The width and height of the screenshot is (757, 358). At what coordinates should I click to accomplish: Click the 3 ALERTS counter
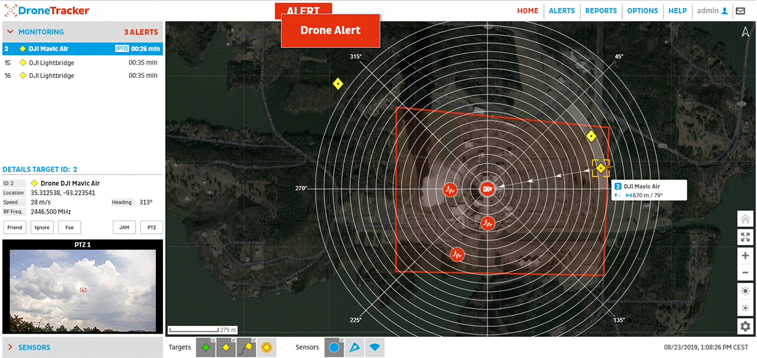tap(141, 32)
